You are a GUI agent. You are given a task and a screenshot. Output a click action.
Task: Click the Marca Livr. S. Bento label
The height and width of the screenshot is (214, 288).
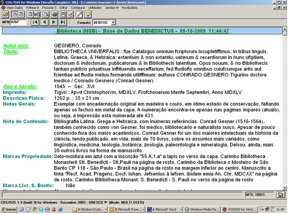tap(28, 185)
